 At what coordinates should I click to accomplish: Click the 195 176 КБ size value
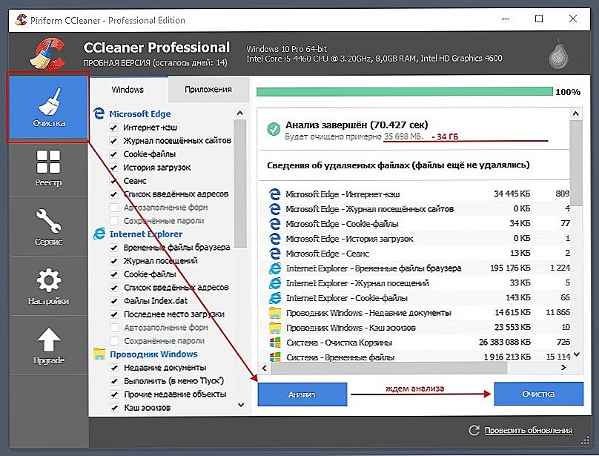(x=510, y=268)
